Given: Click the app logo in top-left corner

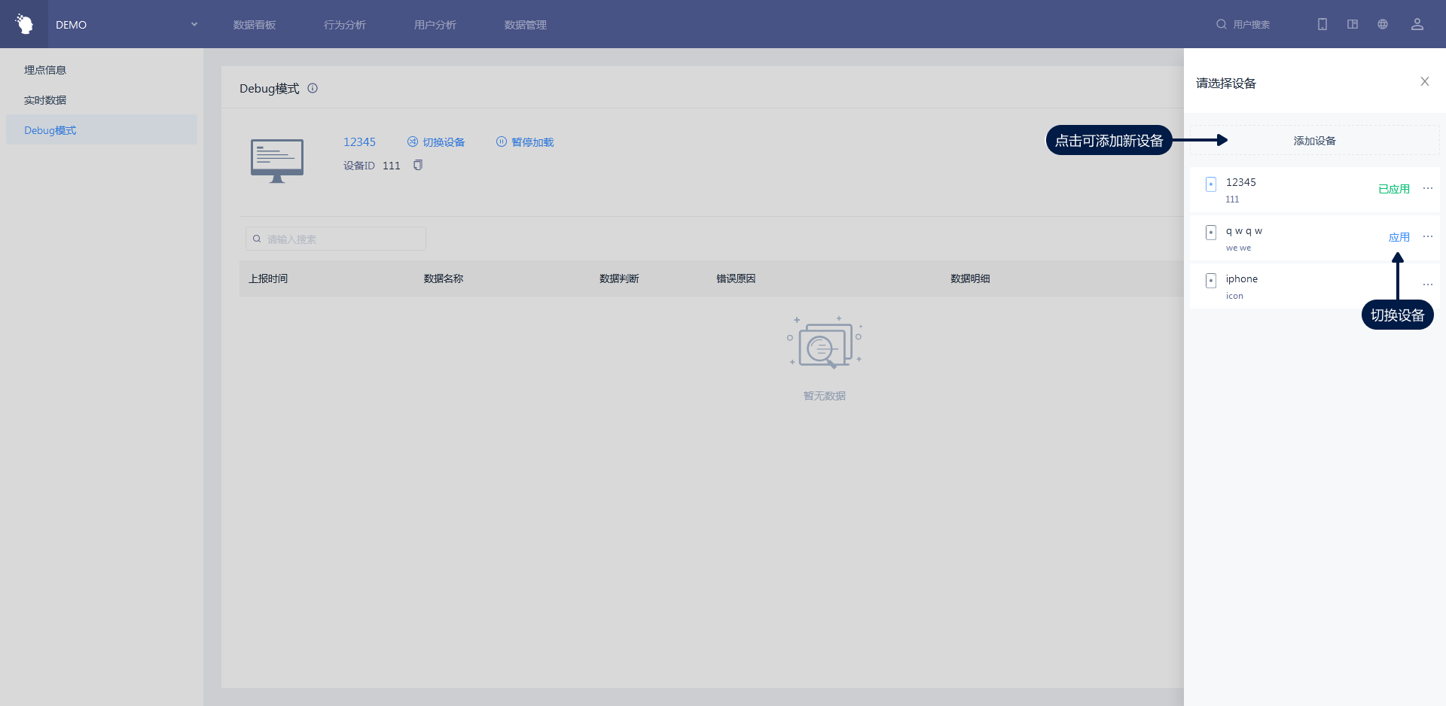Looking at the screenshot, I should pos(24,24).
